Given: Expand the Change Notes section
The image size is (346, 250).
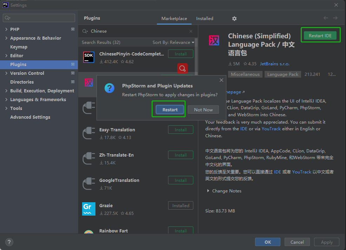Looking at the screenshot, I should click(x=208, y=191).
